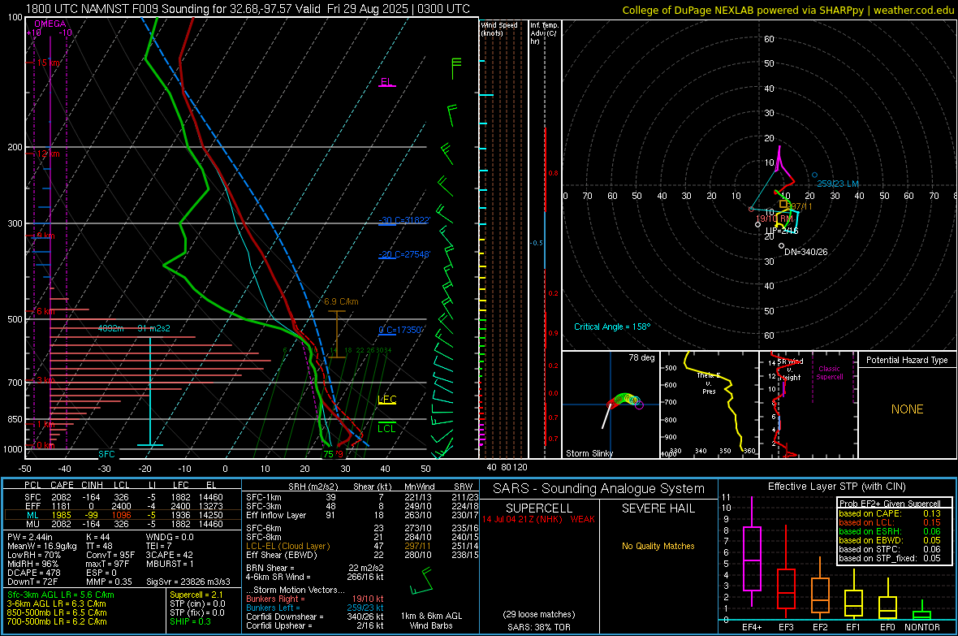Click the 'Storm Slinky' panel label
The width and height of the screenshot is (958, 636).
click(589, 453)
